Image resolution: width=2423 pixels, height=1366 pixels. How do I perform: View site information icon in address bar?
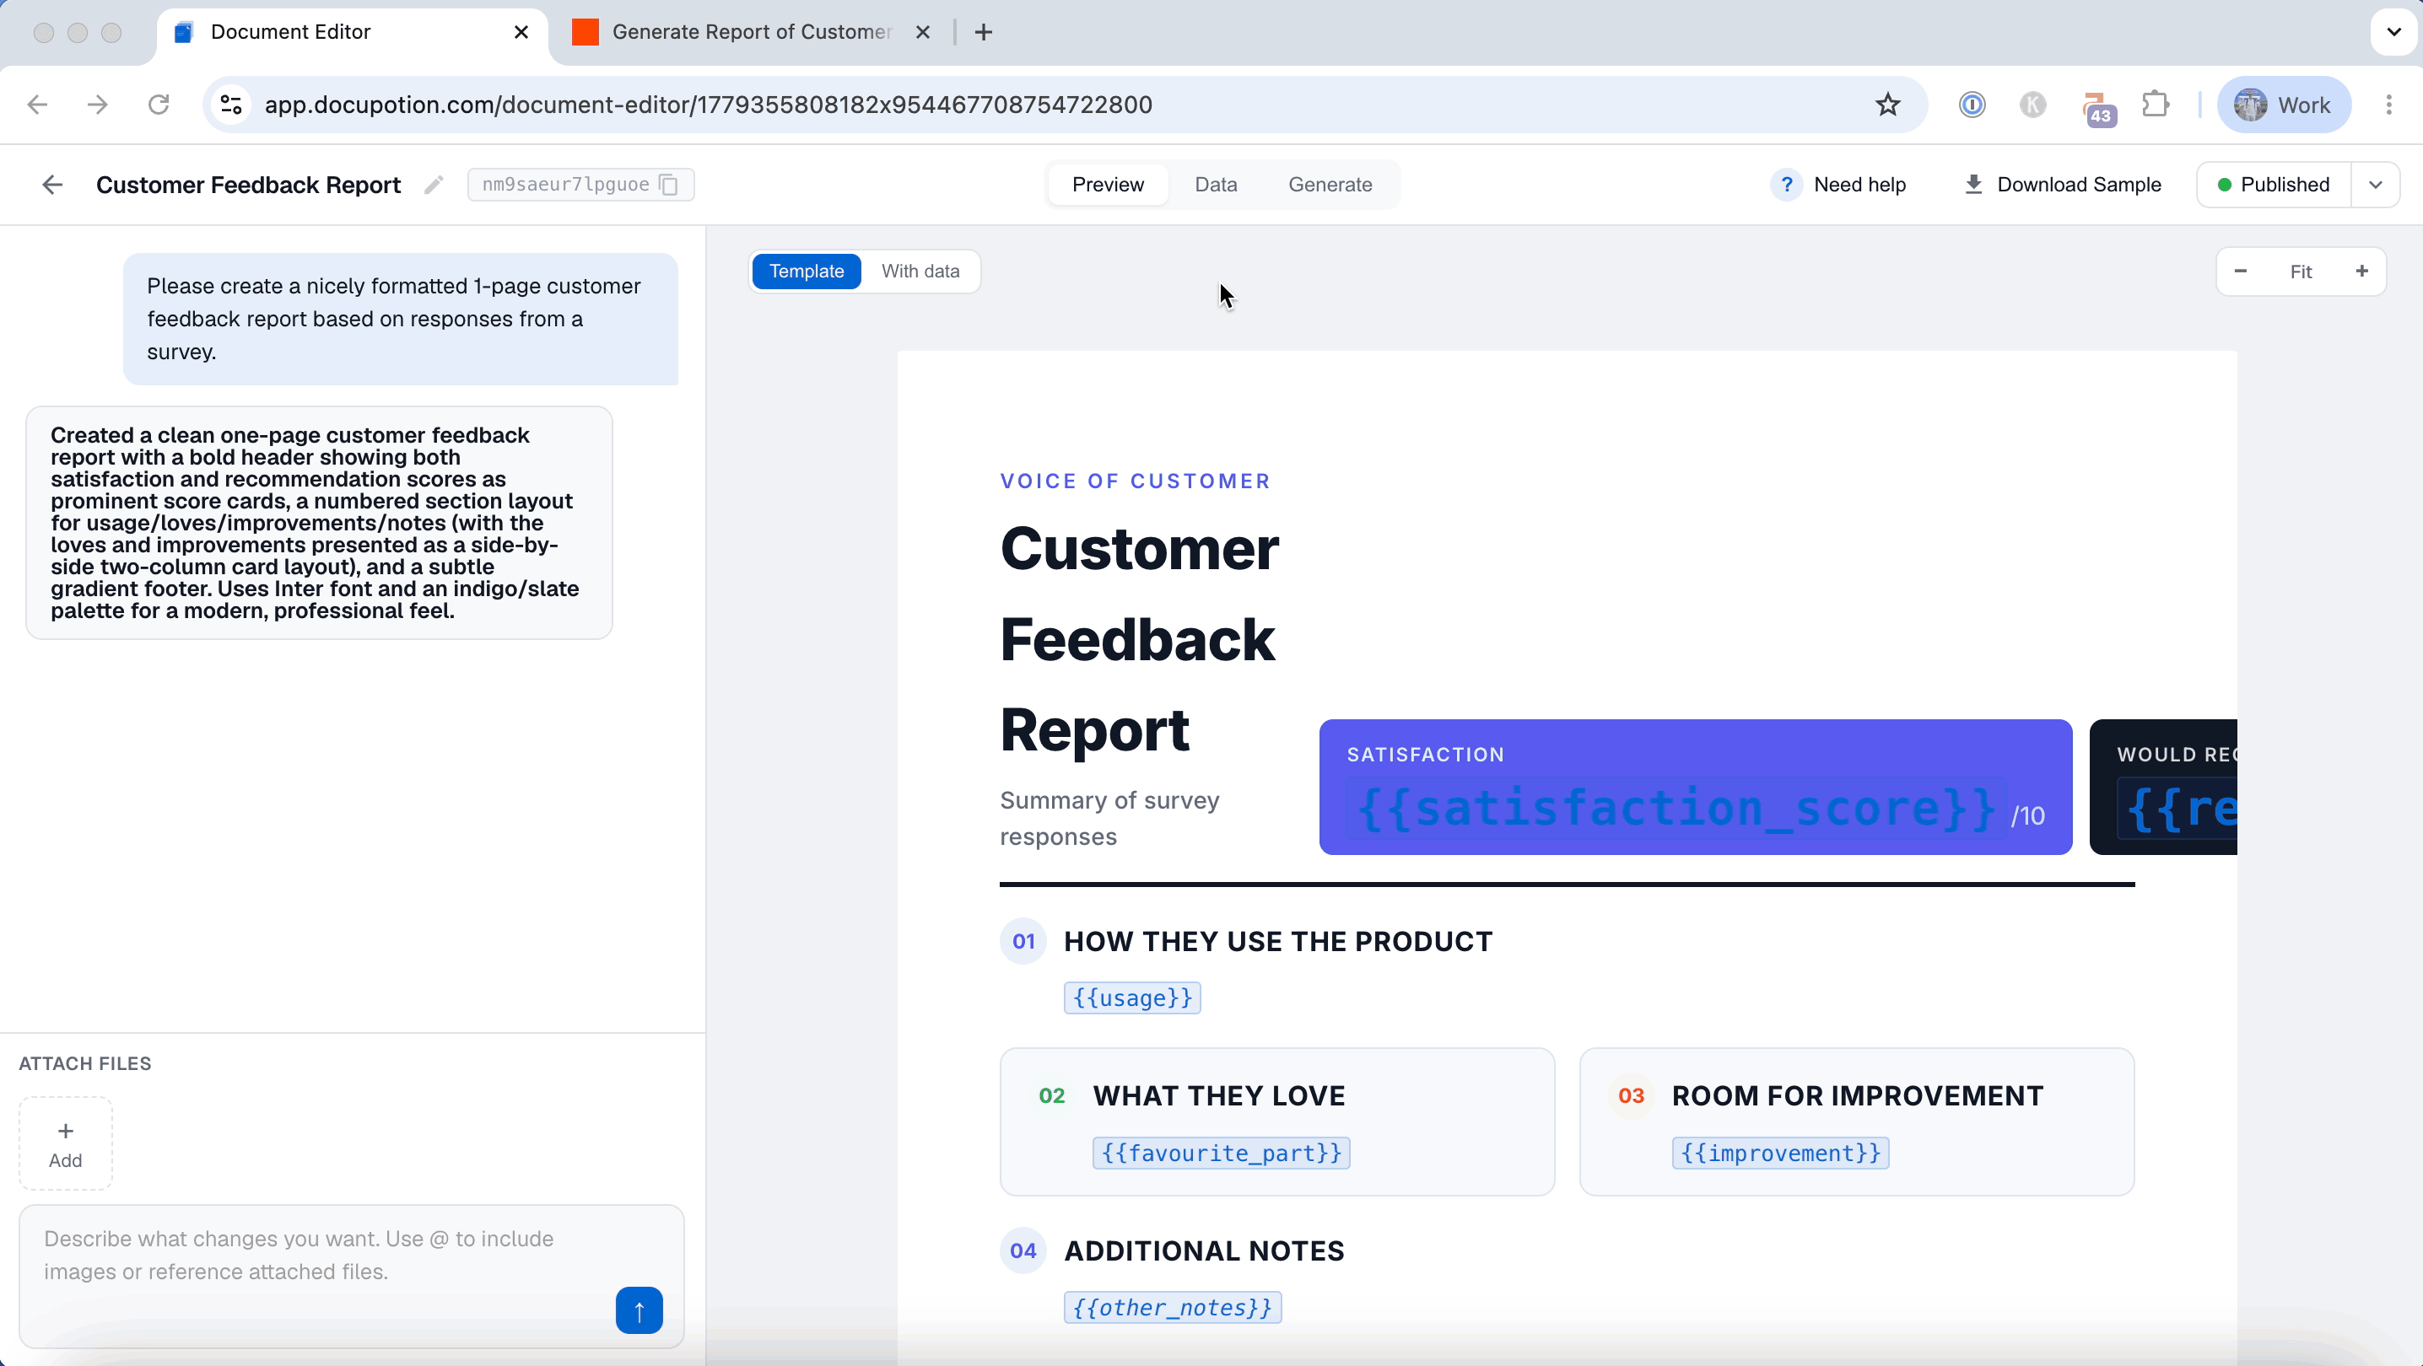click(x=231, y=105)
